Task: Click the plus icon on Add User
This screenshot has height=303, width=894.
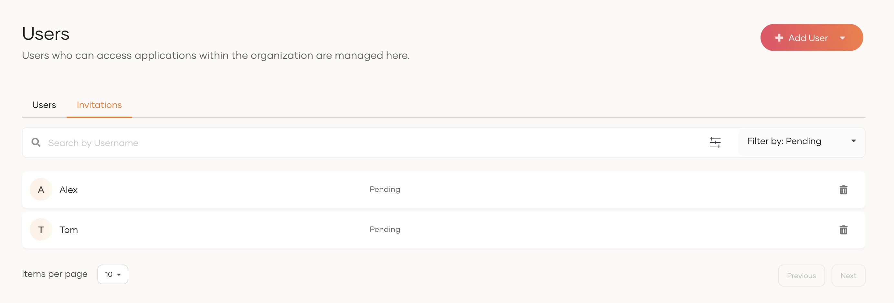Action: point(779,38)
